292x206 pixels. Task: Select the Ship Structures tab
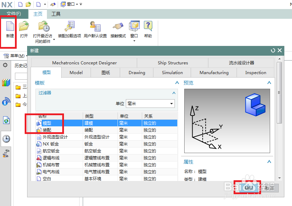coord(173,63)
